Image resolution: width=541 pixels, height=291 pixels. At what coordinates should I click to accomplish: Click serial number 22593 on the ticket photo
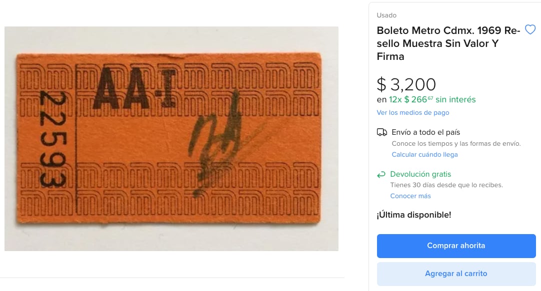coord(51,139)
